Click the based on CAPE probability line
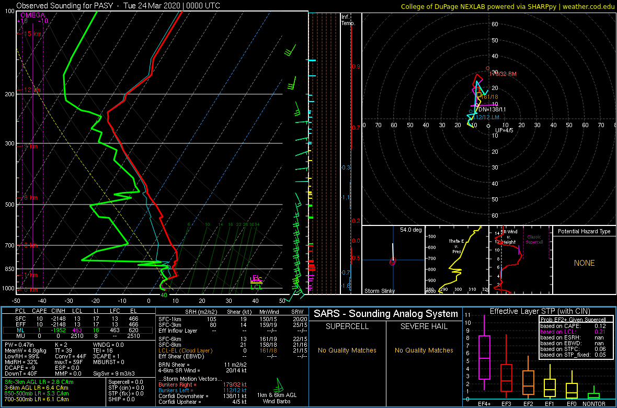This screenshot has height=408, width=617. pos(572,326)
